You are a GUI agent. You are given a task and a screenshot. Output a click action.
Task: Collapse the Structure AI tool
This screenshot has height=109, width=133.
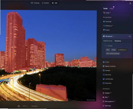[x=108, y=36]
